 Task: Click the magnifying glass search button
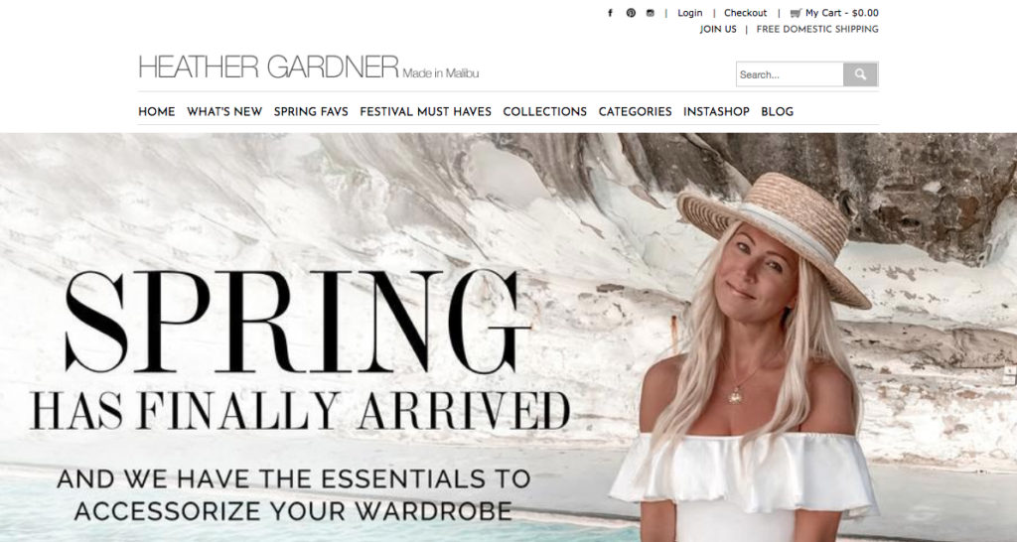(x=860, y=74)
